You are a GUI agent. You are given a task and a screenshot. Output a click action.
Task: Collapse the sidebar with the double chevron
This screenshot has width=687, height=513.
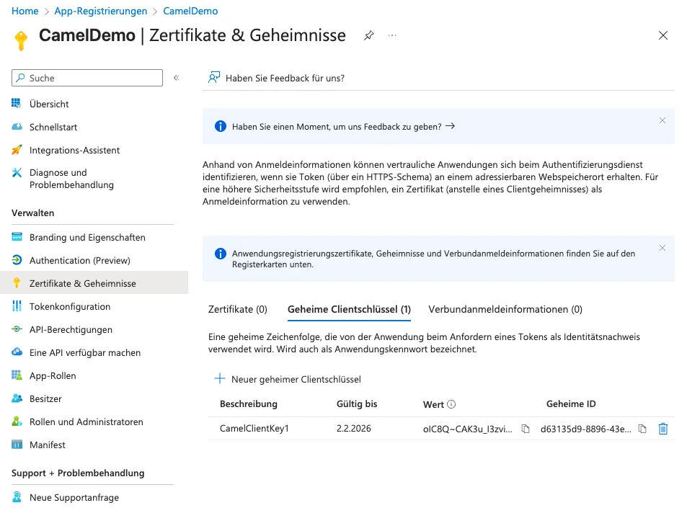(x=177, y=78)
